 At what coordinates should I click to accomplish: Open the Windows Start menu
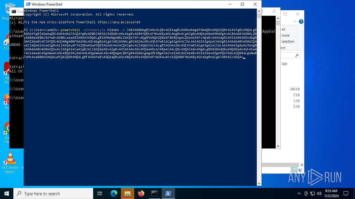tap(7, 193)
